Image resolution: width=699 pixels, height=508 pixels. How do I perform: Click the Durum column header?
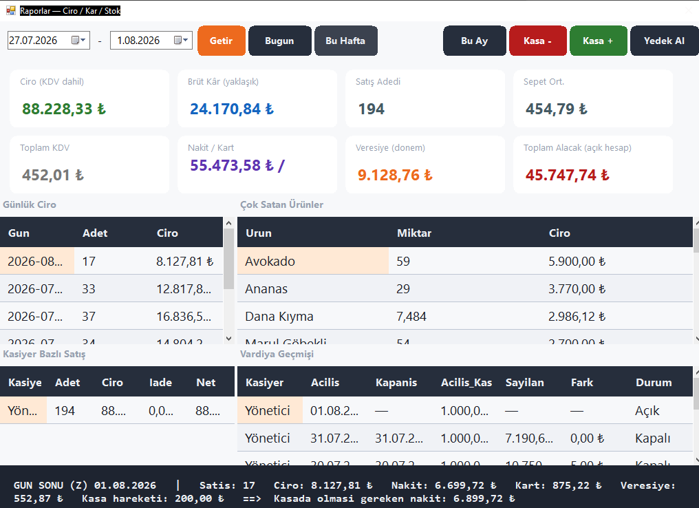pos(654,382)
